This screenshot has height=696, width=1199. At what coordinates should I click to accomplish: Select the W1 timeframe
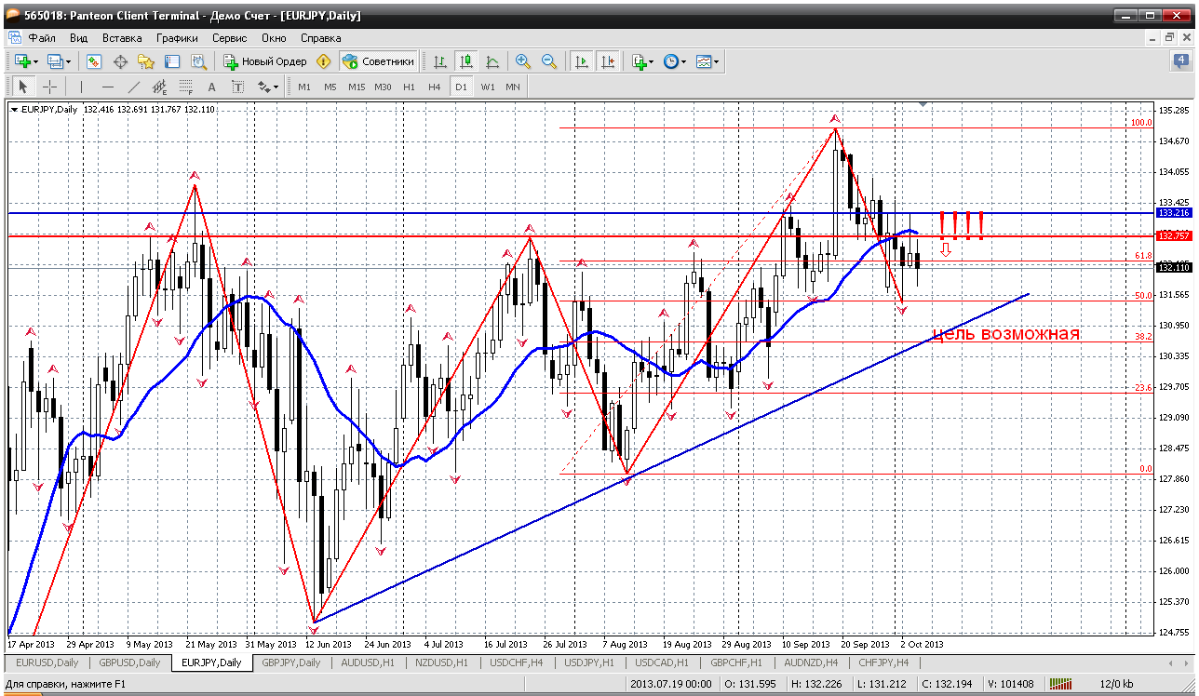tap(487, 87)
